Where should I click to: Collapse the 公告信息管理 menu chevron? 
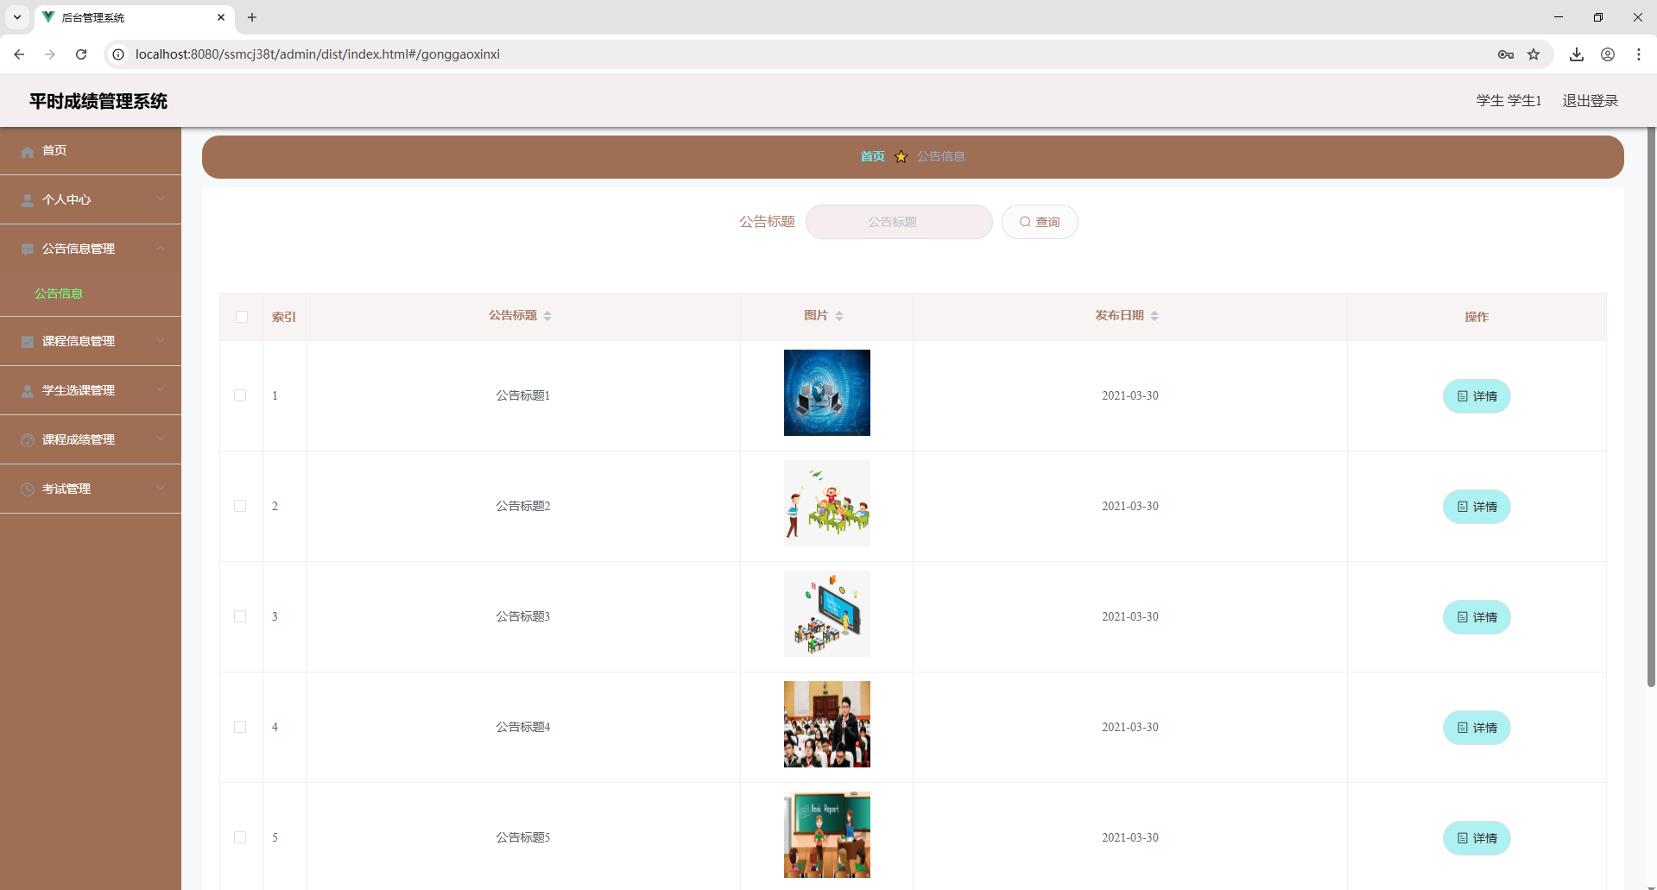161,248
